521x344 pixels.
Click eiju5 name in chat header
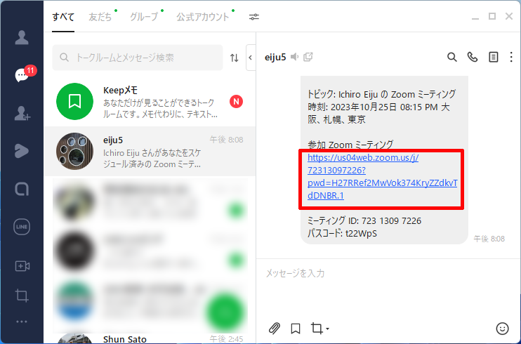[275, 57]
